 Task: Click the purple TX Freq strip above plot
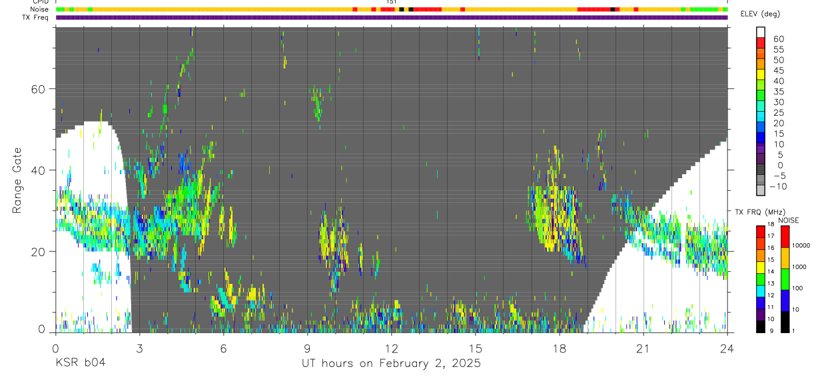coord(392,17)
